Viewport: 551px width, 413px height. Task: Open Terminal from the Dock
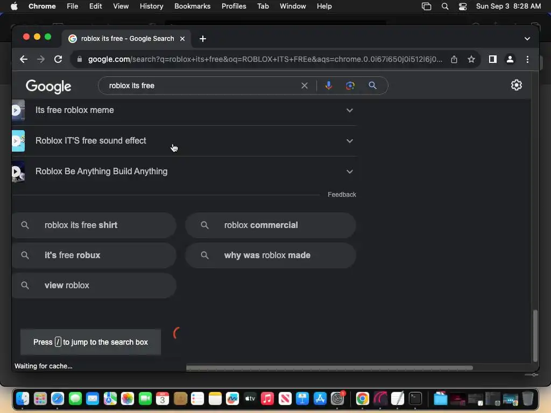pyautogui.click(x=415, y=398)
